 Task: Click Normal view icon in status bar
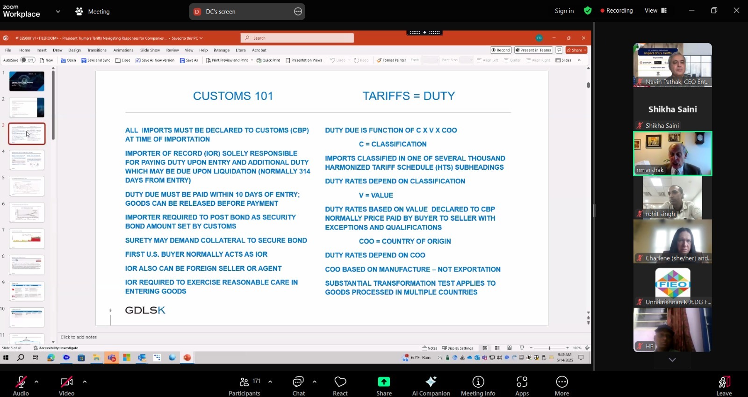click(485, 348)
